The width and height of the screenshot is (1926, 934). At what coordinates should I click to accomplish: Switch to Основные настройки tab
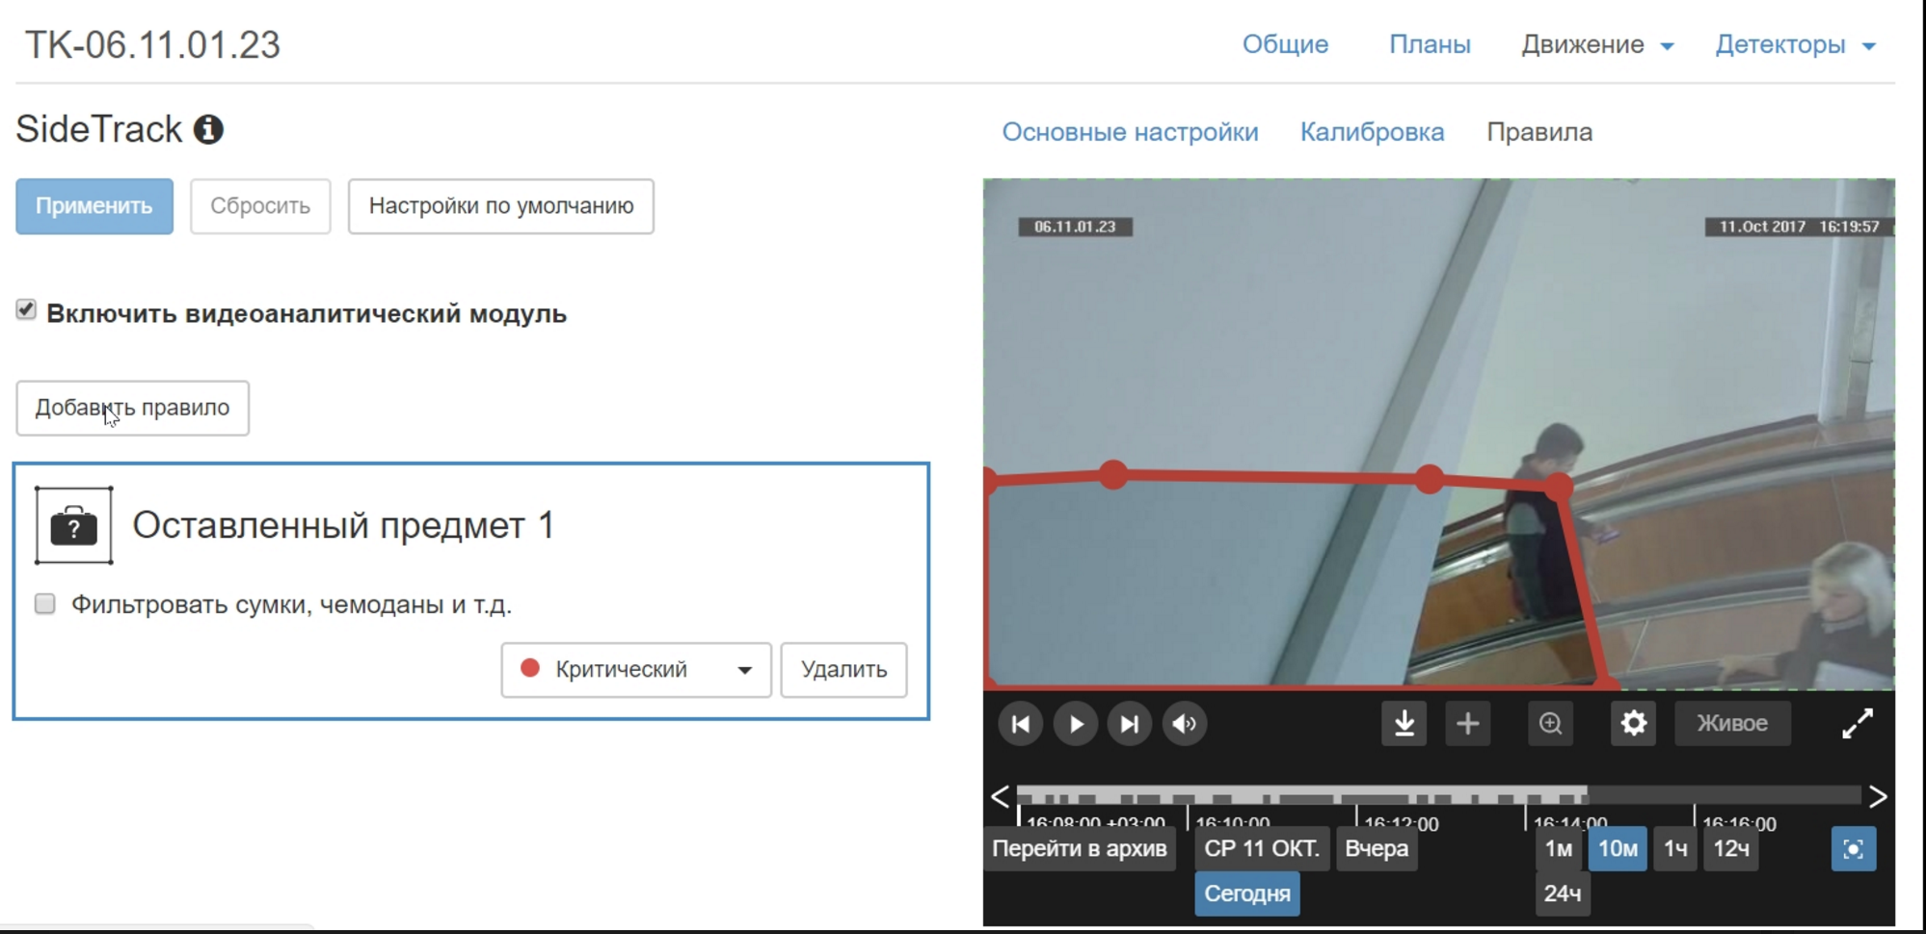1130,132
